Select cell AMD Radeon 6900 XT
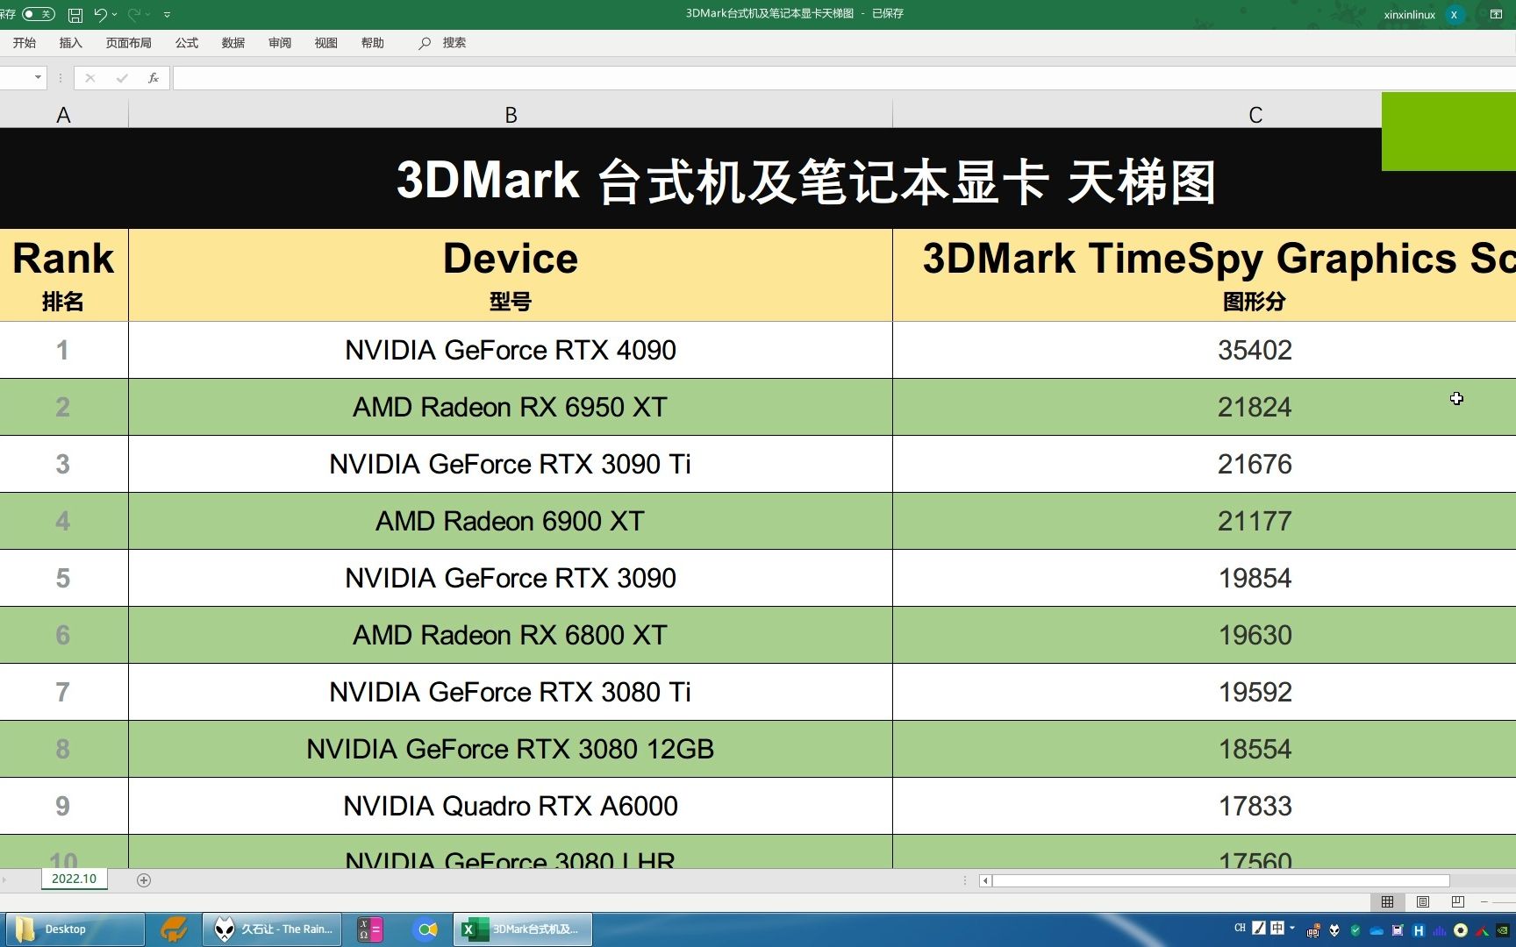 point(511,521)
